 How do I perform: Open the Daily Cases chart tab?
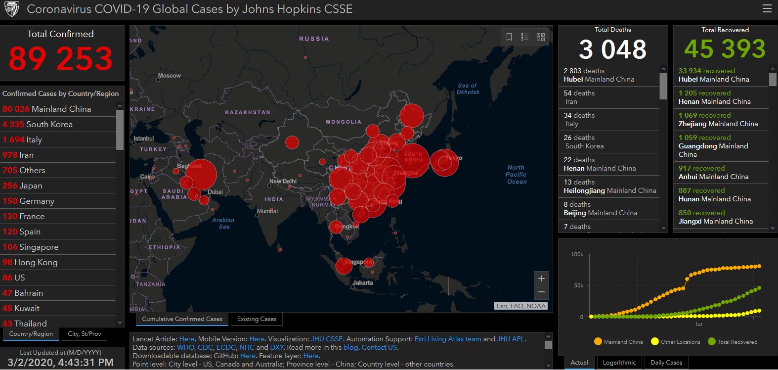[x=666, y=363]
